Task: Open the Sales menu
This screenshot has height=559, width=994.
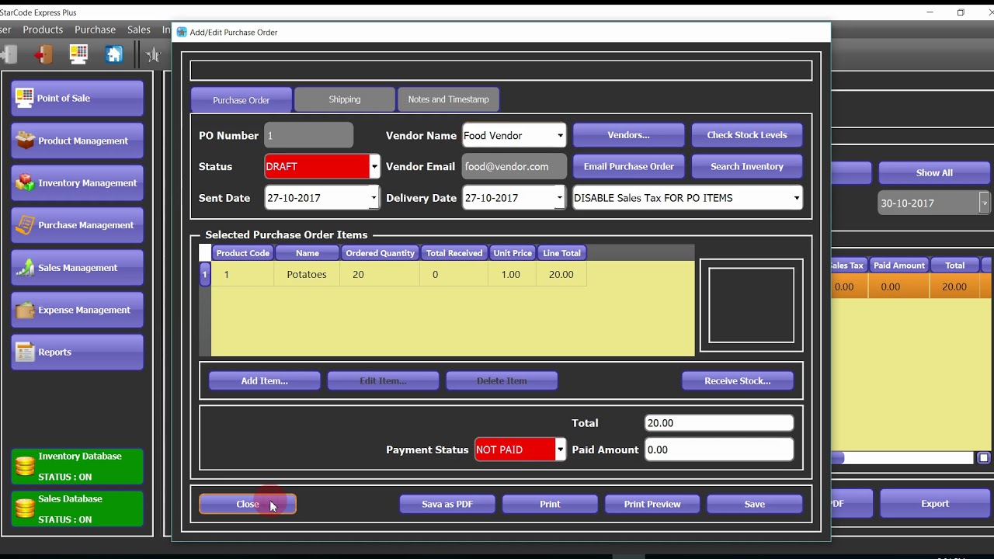Action: point(139,30)
